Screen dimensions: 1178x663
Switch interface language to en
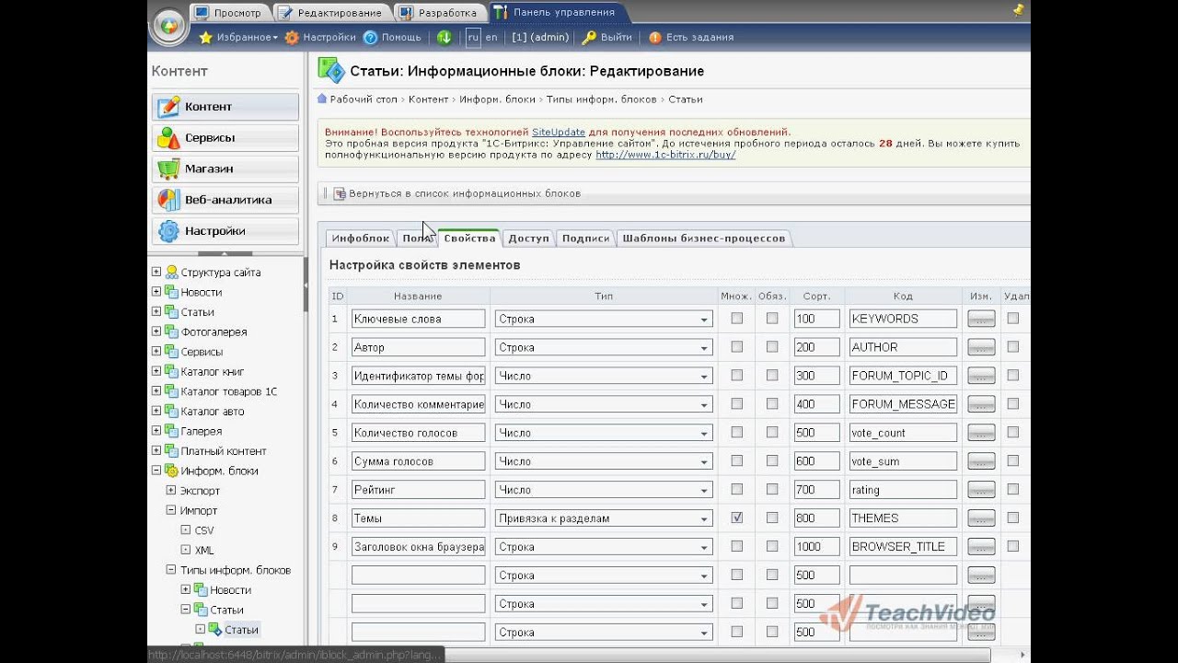tap(491, 38)
